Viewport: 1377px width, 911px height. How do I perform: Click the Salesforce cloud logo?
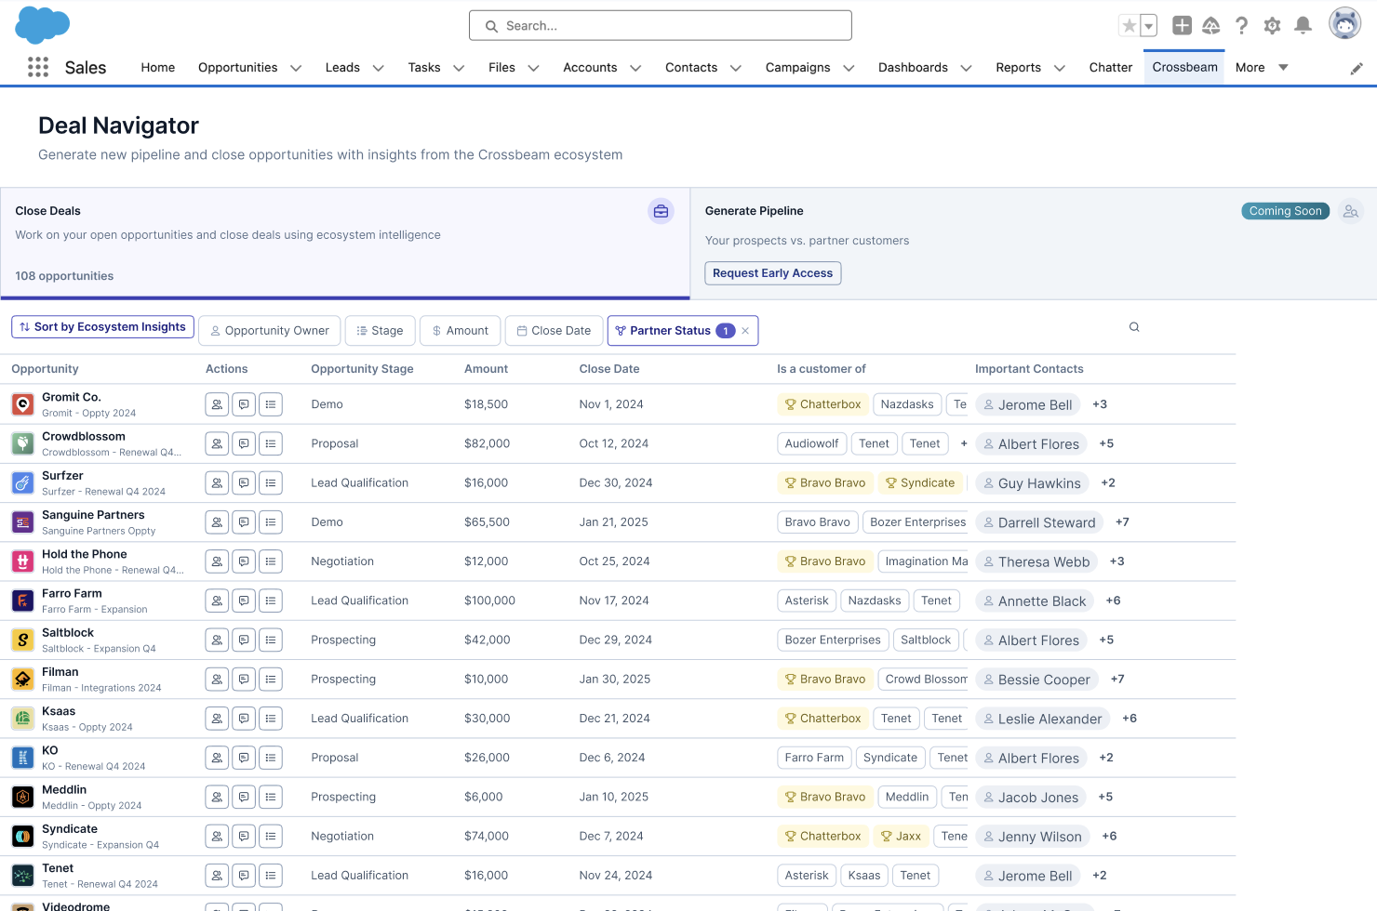pos(43,25)
